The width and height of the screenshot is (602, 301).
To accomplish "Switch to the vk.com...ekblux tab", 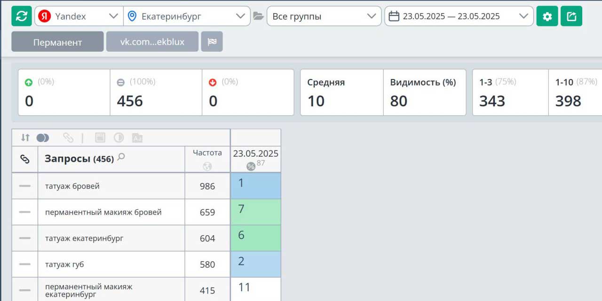I will [x=152, y=42].
